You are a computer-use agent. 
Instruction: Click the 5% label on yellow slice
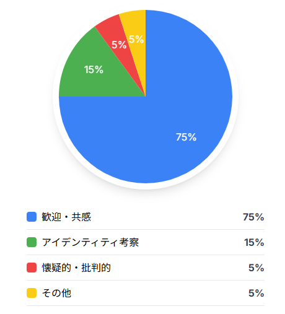click(136, 39)
